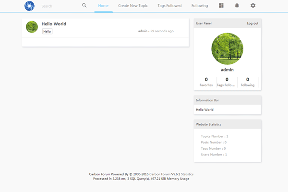The height and width of the screenshot is (192, 288).
Task: Open the Statistics footer link
Action: (x=187, y=174)
